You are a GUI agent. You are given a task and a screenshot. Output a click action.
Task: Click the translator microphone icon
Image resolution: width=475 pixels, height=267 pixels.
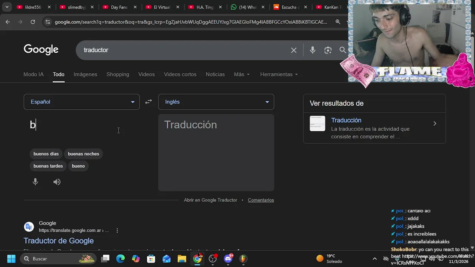[x=35, y=182]
